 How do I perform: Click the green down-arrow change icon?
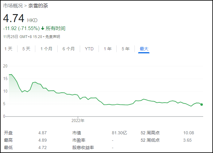click(43, 28)
